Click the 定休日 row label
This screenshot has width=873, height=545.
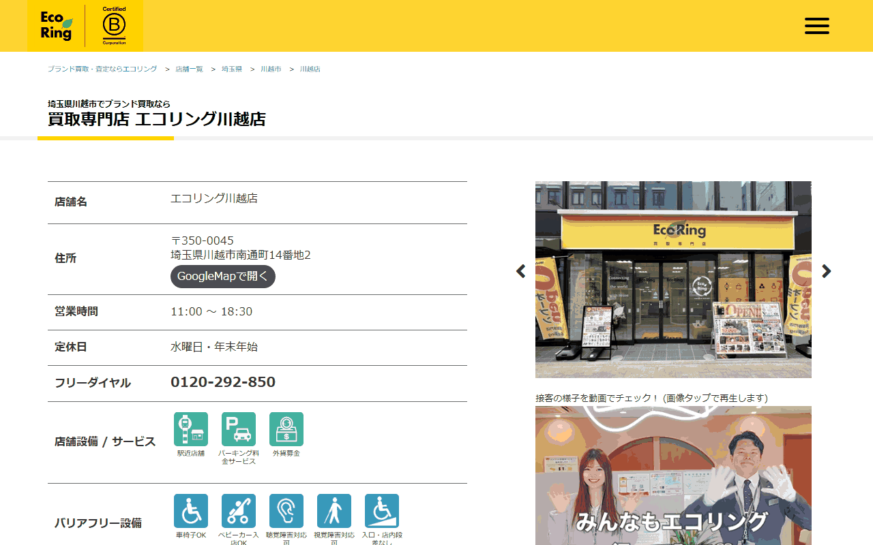tap(71, 347)
